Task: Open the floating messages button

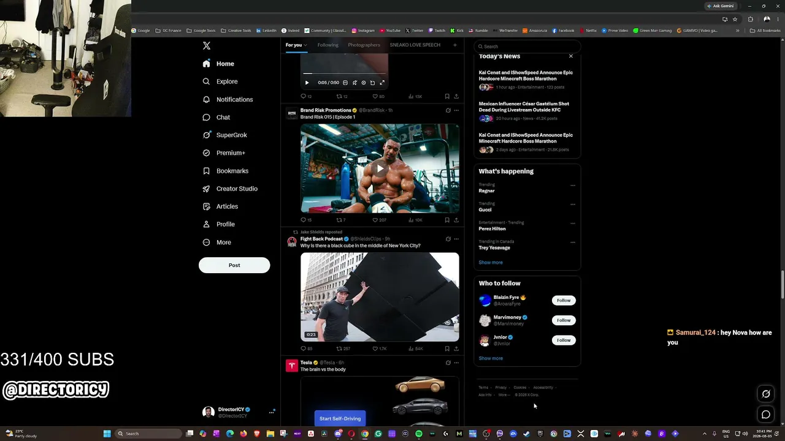Action: 766,415
